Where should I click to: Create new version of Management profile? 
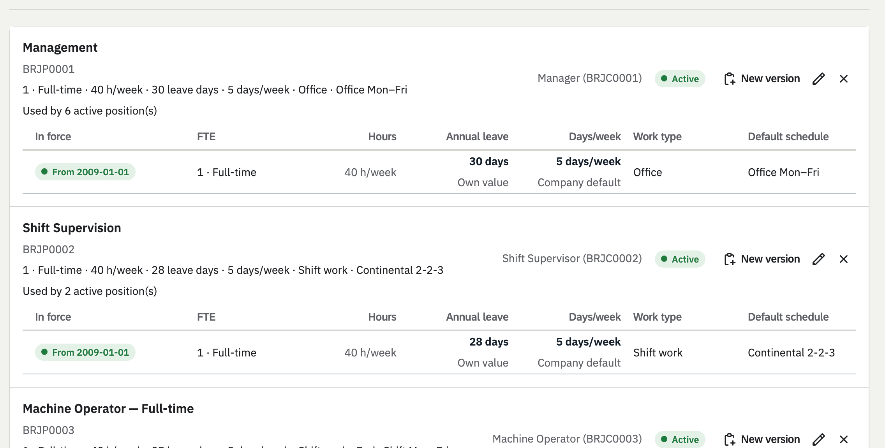[x=762, y=79]
